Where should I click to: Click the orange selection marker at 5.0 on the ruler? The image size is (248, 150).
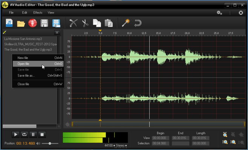[100, 31]
